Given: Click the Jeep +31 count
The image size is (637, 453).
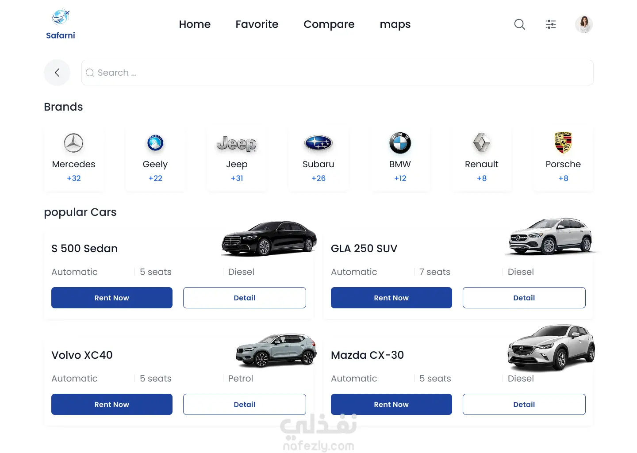Looking at the screenshot, I should click(x=237, y=178).
